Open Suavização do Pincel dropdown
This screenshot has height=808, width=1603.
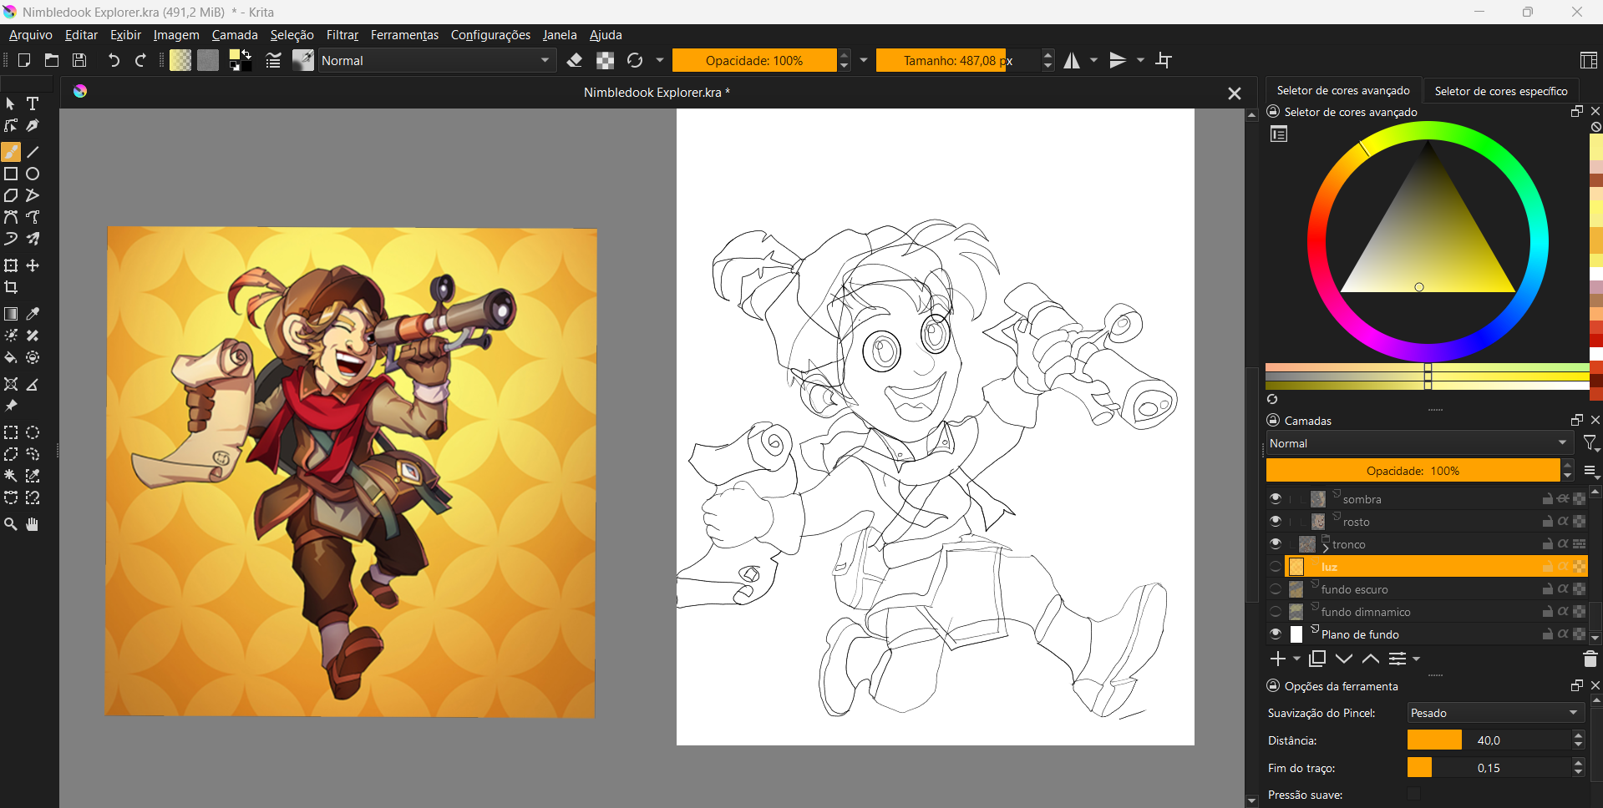[1494, 713]
